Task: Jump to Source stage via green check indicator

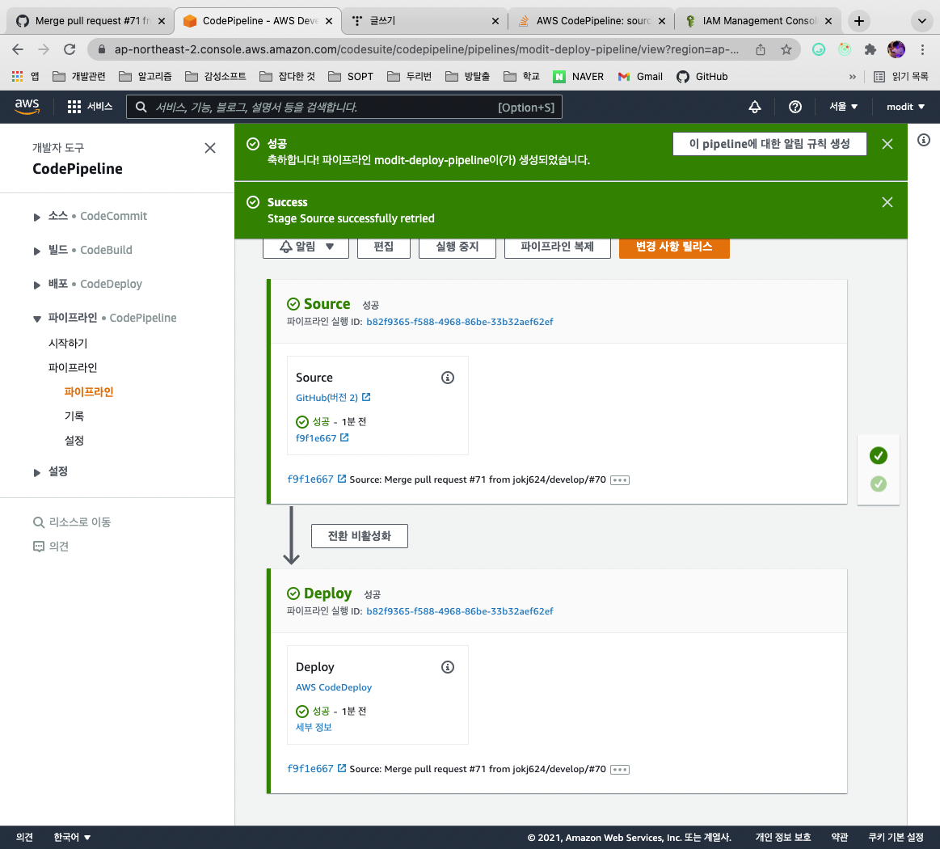Action: pyautogui.click(x=879, y=456)
